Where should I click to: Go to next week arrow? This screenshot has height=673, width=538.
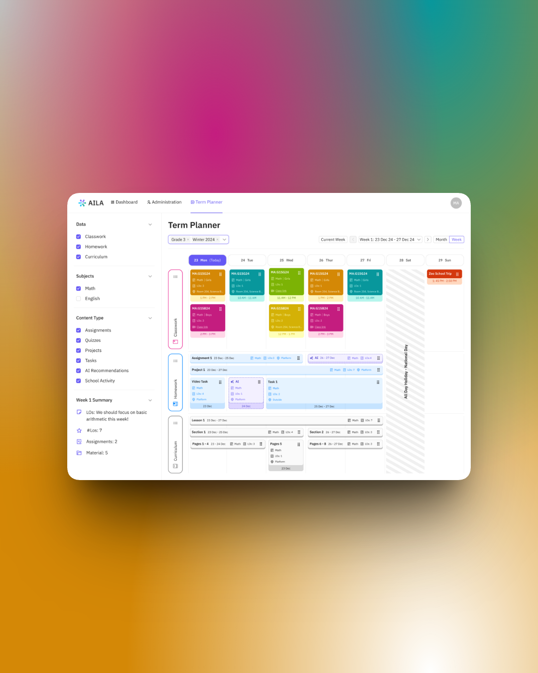(x=428, y=240)
